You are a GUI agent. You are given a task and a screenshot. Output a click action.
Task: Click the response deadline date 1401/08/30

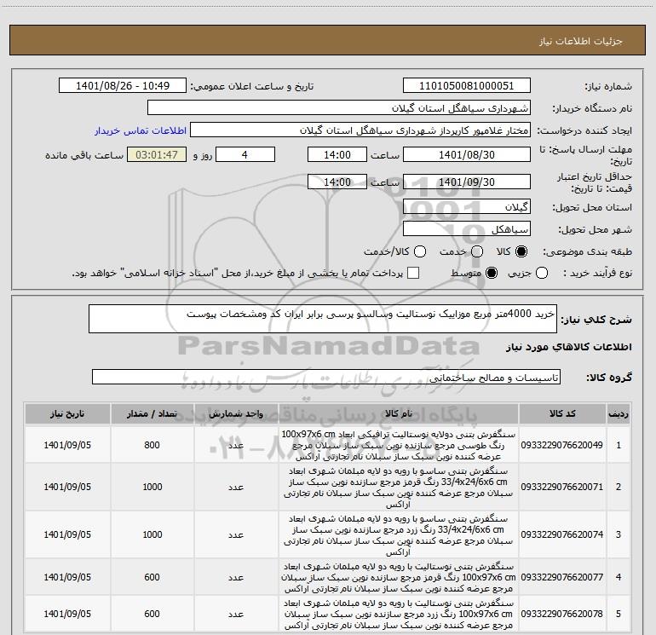tap(467, 154)
